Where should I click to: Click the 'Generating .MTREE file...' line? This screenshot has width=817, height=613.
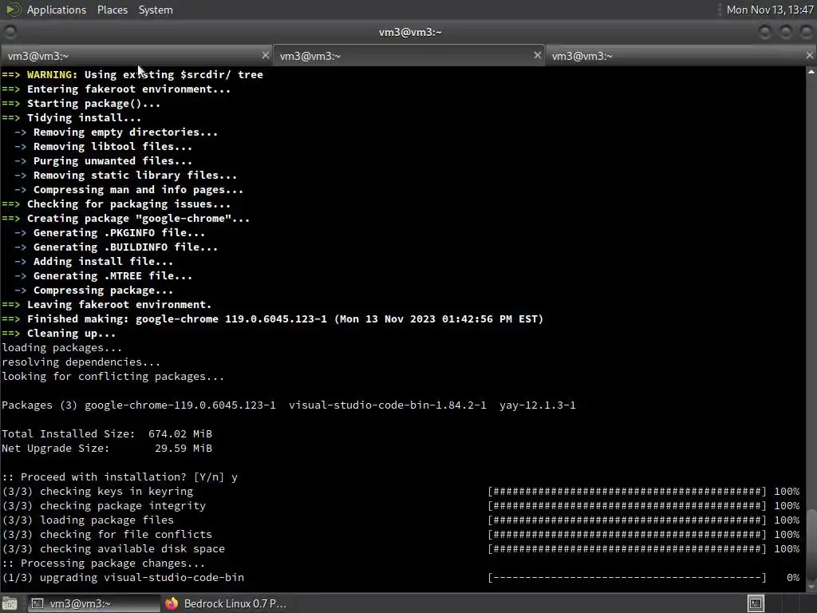103,275
